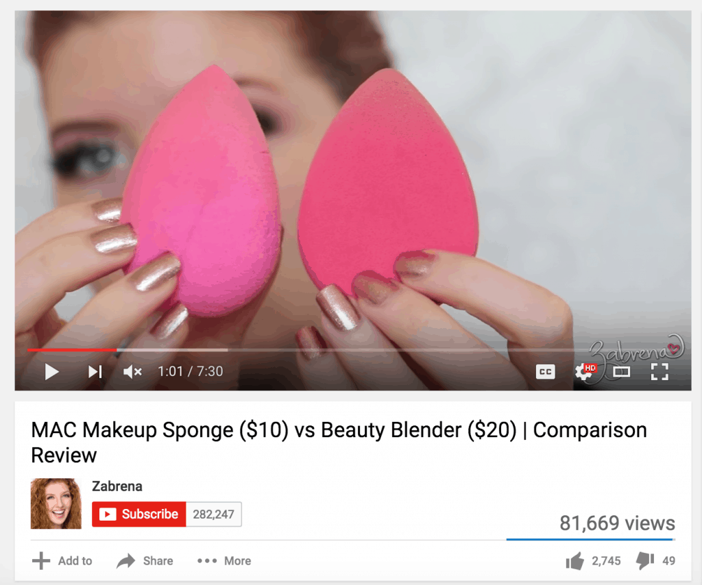View the 282,247 subscriber count

click(214, 514)
